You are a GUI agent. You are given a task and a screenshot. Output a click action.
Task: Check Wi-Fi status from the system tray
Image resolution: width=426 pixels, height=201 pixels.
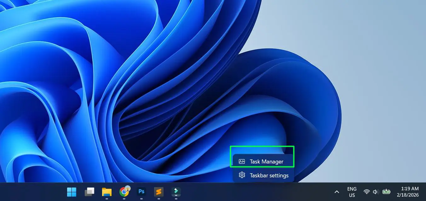(366, 192)
